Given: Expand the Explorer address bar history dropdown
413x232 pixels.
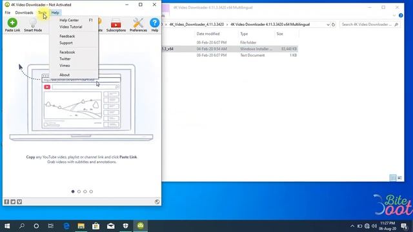Looking at the screenshot, I should 328,24.
